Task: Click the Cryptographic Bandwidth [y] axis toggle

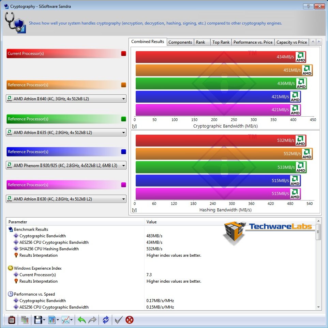Action: (134, 126)
